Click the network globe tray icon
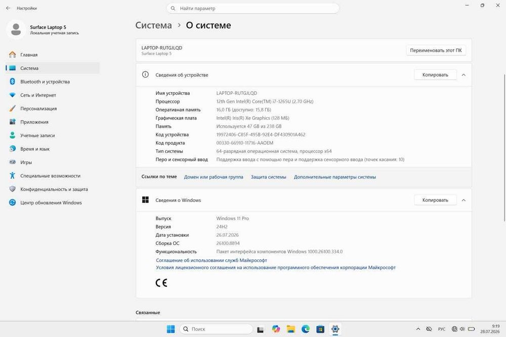The height and width of the screenshot is (337, 506). tap(454, 329)
